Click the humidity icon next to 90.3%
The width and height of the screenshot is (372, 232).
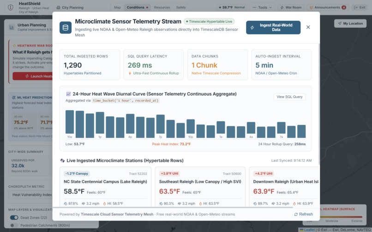[x=161, y=203]
